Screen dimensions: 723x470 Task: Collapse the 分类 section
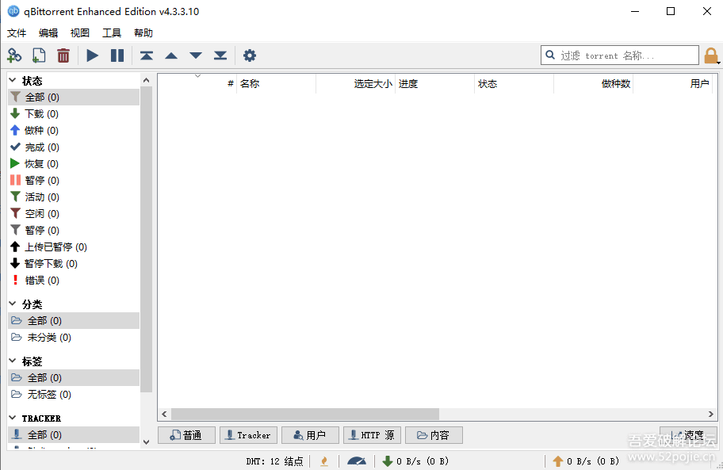[x=13, y=304]
